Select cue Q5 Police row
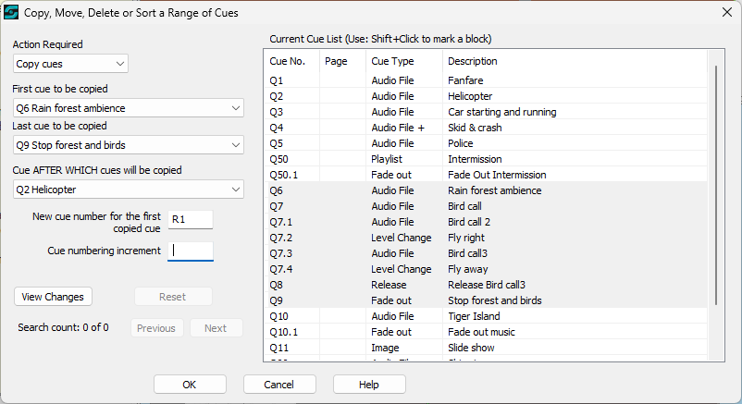This screenshot has width=742, height=404. tap(486, 143)
